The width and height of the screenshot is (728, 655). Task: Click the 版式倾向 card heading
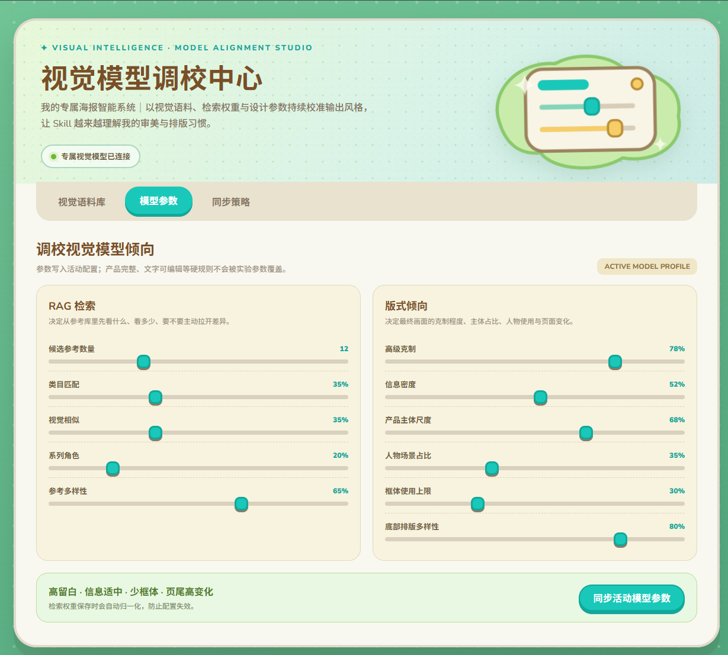pos(406,306)
